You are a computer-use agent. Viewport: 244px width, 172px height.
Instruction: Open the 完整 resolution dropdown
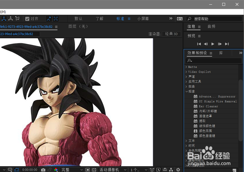pos(72,170)
